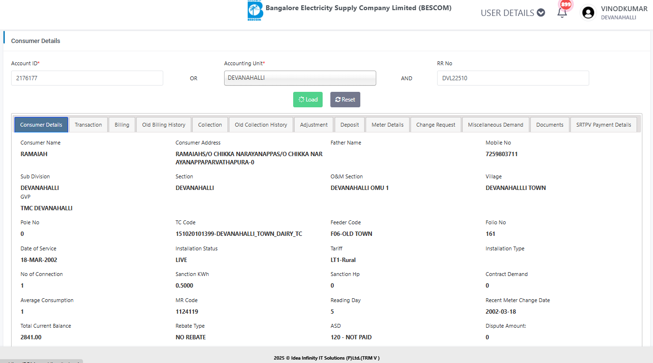Click the RR No input field

click(512, 78)
